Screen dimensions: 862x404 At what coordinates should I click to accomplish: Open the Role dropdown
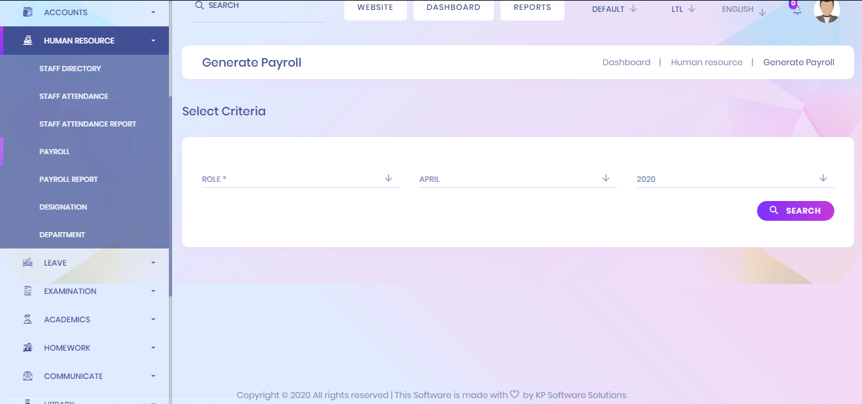301,179
